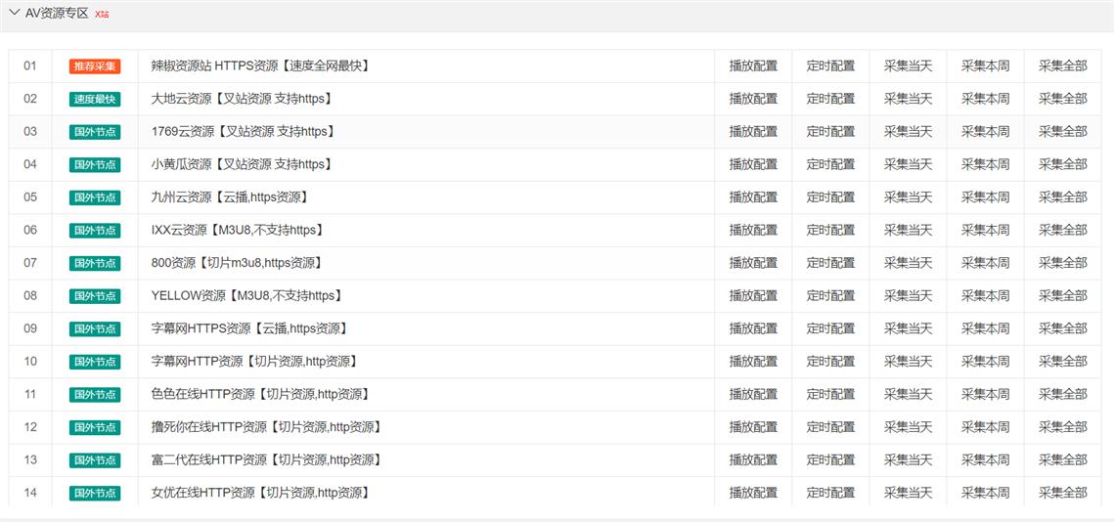This screenshot has height=522, width=1114.
Task: Click 采集全部 for 九州云资源 row
Action: pyautogui.click(x=1062, y=197)
